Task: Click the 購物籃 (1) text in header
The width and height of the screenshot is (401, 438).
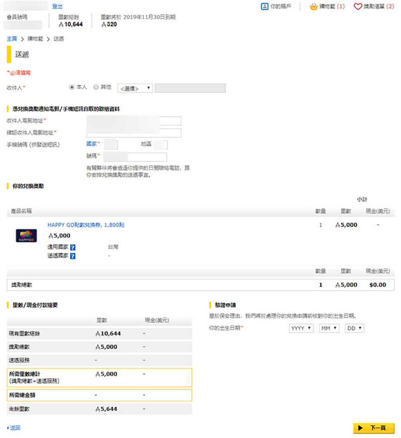Action: pos(332,6)
